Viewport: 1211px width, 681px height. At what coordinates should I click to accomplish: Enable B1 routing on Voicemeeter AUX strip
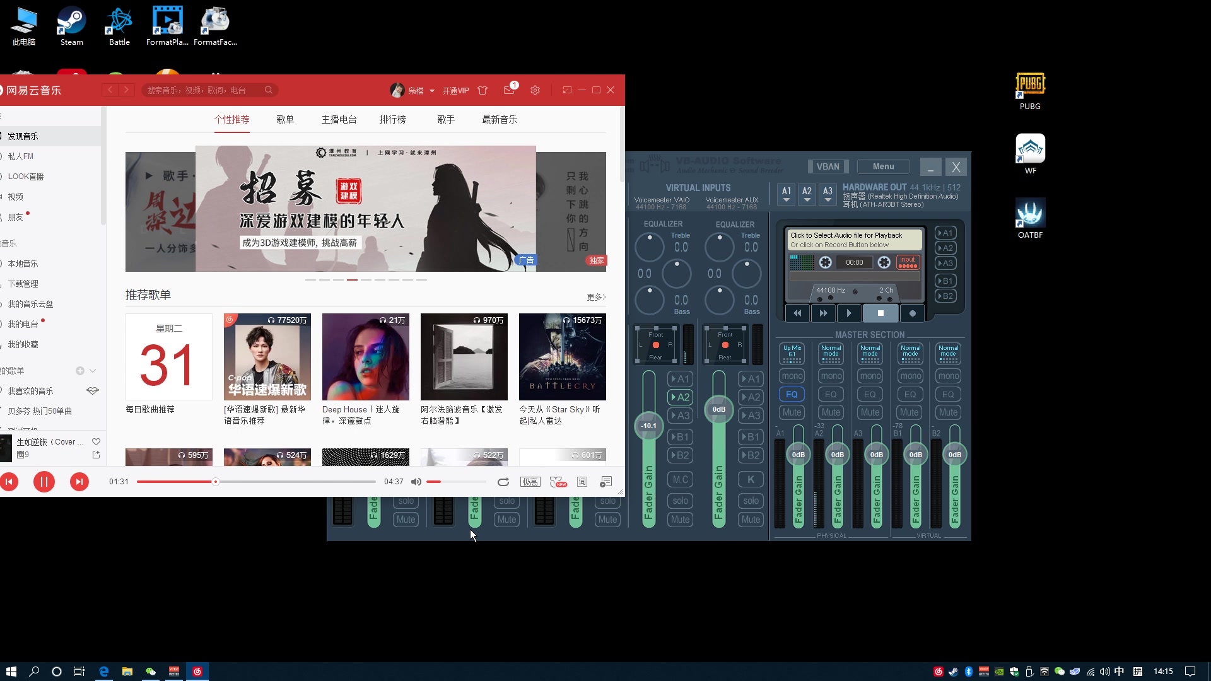(x=751, y=436)
